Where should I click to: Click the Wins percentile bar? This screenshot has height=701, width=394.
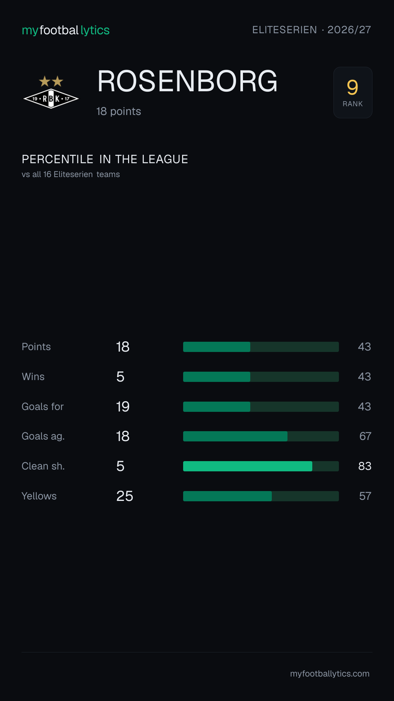[x=261, y=377]
